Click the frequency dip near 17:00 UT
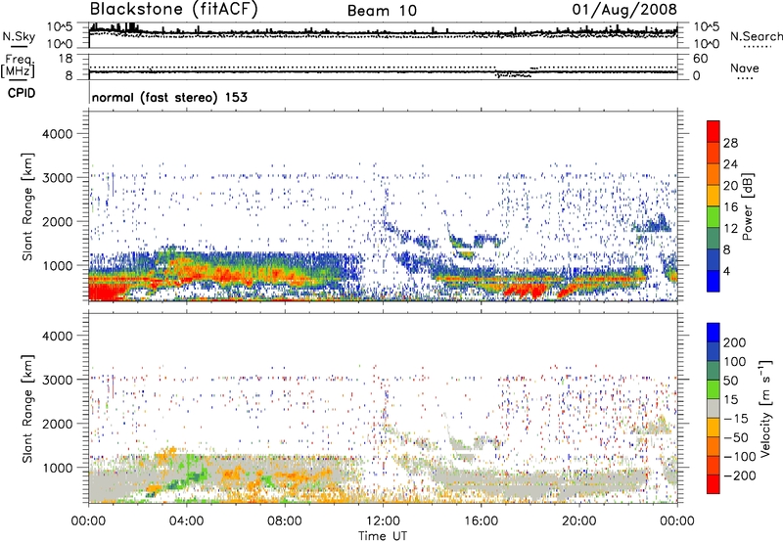 [513, 75]
